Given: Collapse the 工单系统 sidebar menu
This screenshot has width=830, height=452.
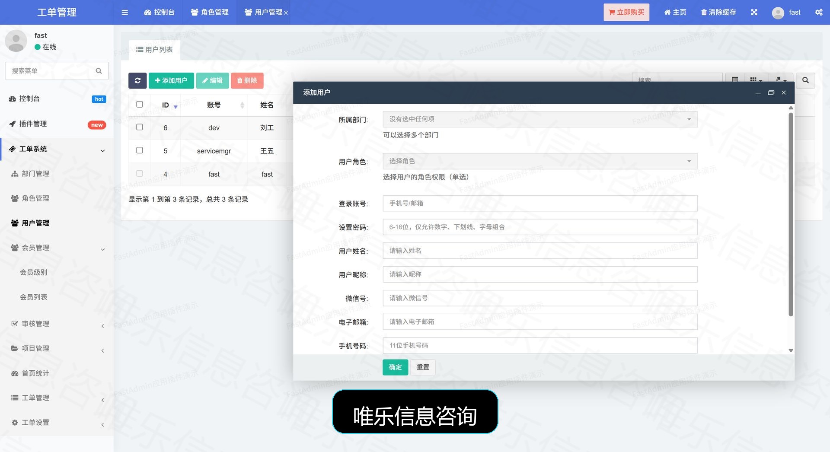Looking at the screenshot, I should click(57, 149).
